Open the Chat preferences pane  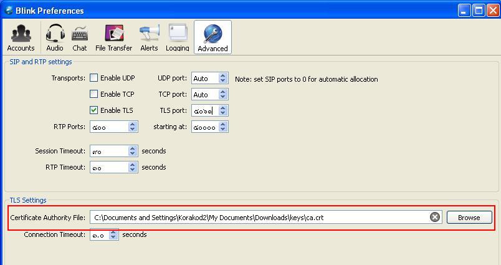point(80,37)
